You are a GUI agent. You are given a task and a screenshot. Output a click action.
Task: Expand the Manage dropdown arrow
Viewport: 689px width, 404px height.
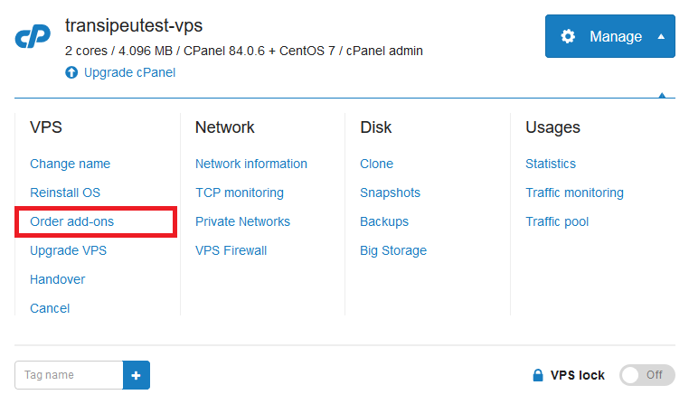661,36
